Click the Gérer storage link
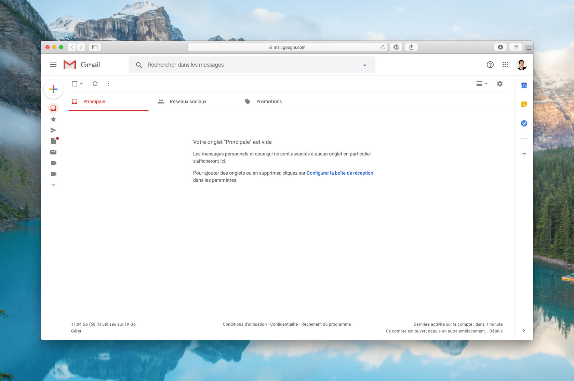Image resolution: width=574 pixels, height=381 pixels. [x=76, y=331]
